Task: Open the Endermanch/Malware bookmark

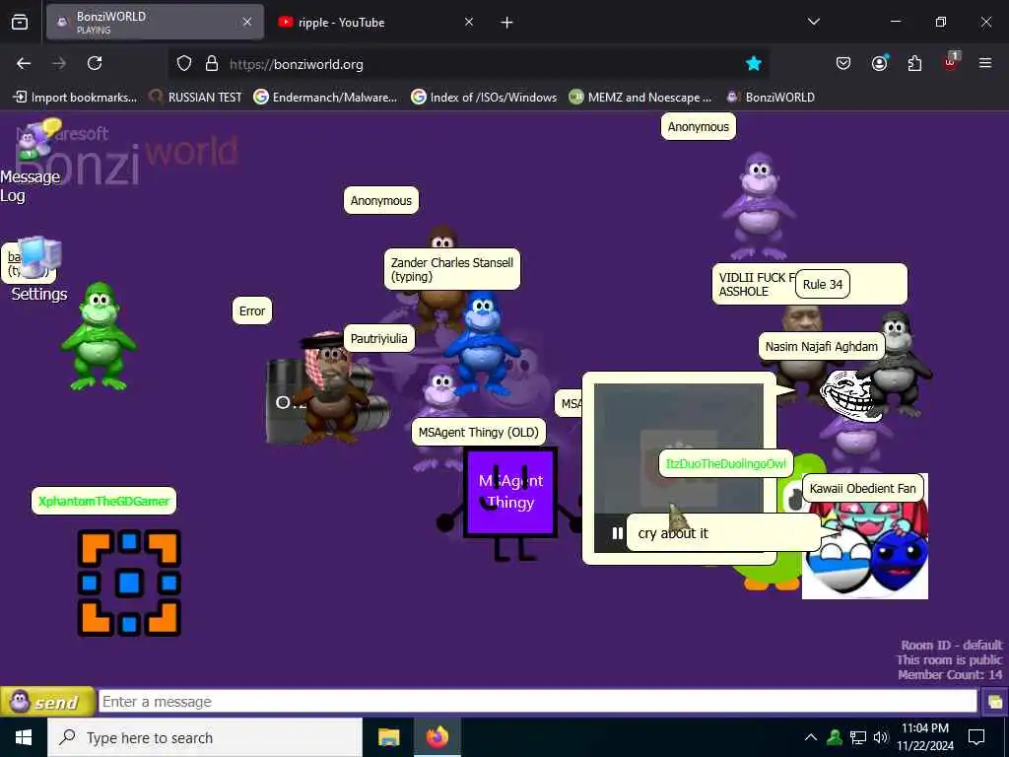Action: pos(325,98)
